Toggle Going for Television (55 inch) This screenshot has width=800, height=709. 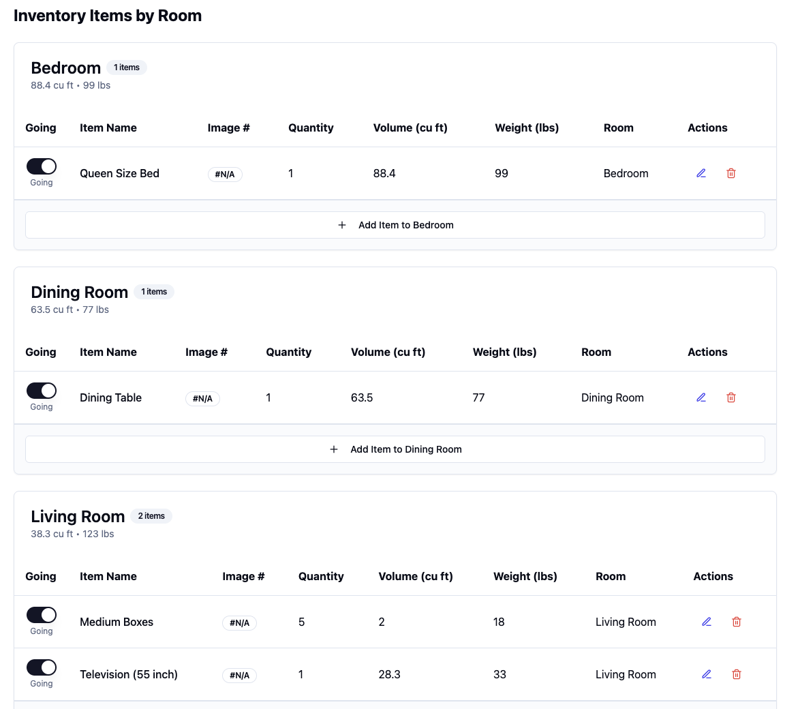(42, 667)
